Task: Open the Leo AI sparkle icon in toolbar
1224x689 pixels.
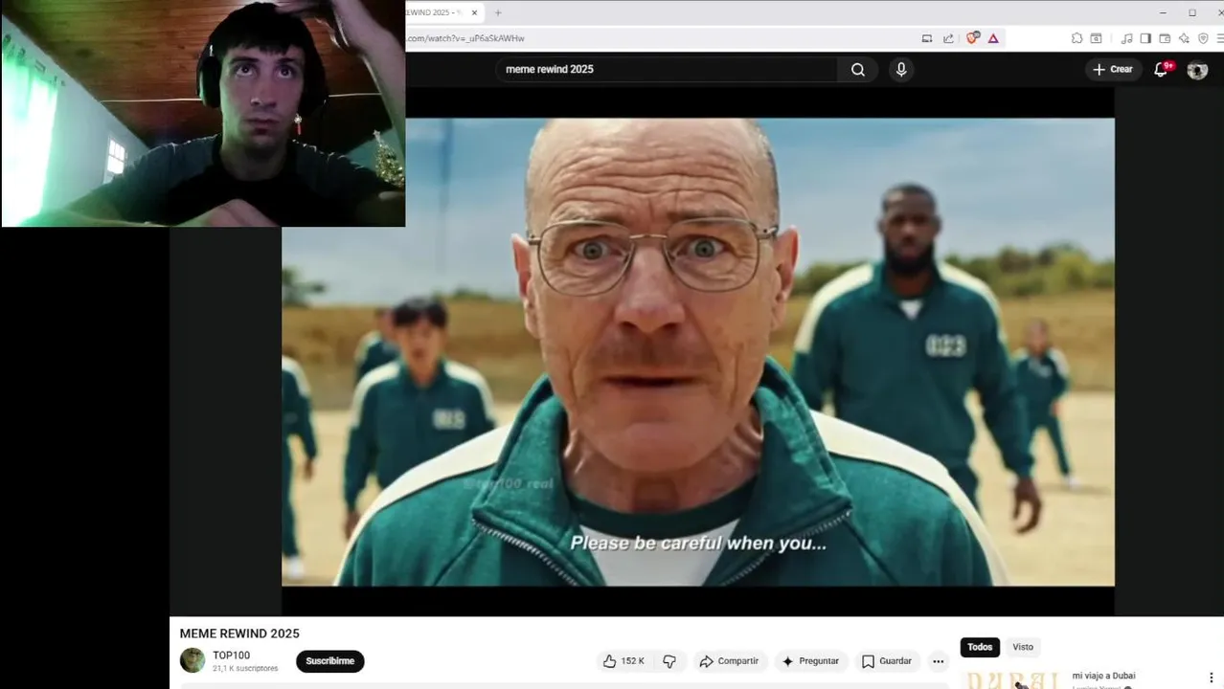Action: [1184, 38]
